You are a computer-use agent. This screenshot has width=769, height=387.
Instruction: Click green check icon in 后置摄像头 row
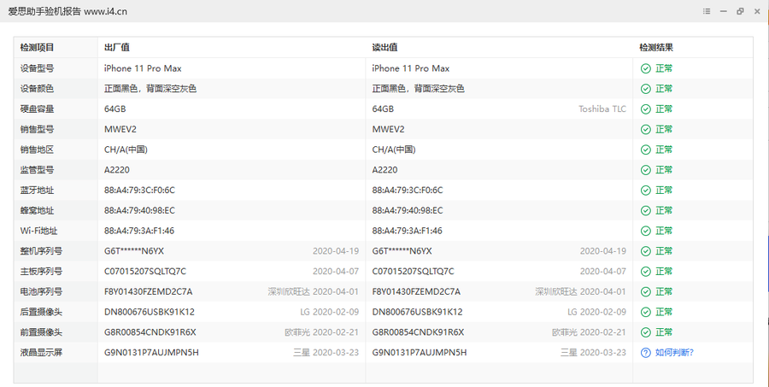coord(645,312)
